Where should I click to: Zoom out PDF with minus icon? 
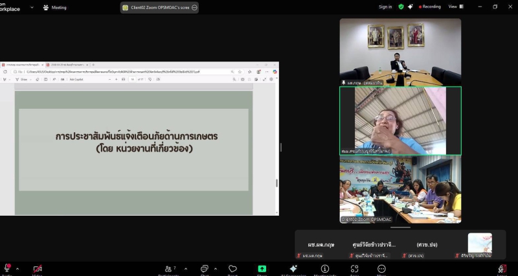(x=109, y=79)
